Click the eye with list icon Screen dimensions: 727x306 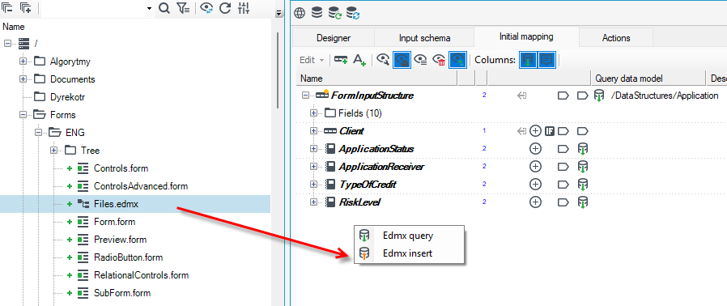tap(420, 60)
